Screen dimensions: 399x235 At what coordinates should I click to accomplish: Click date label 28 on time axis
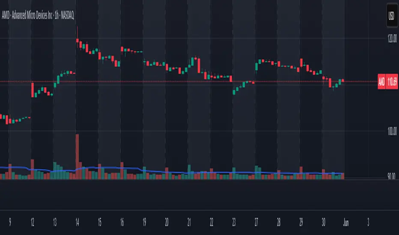click(x=279, y=222)
